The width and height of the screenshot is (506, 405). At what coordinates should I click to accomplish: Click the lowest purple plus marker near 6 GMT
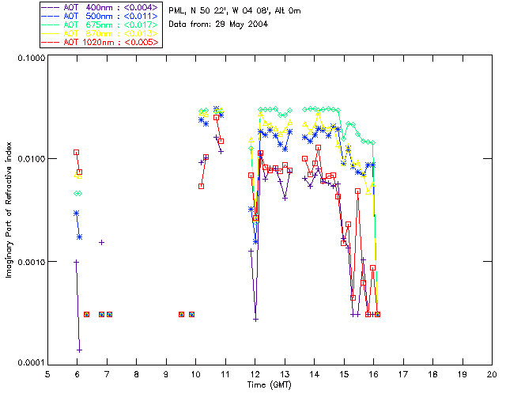tap(79, 350)
